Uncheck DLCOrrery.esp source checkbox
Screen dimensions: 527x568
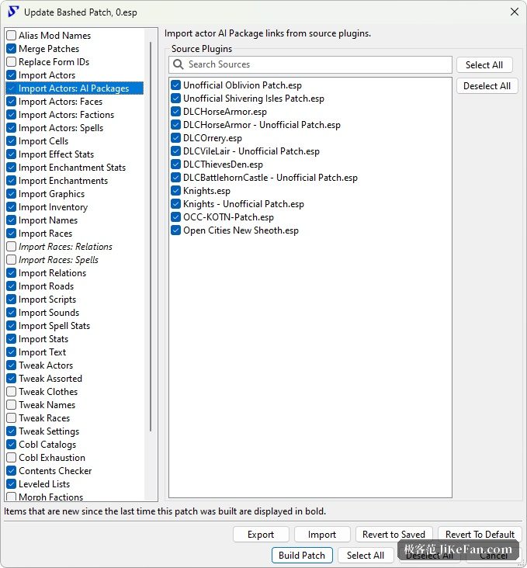[x=175, y=138]
